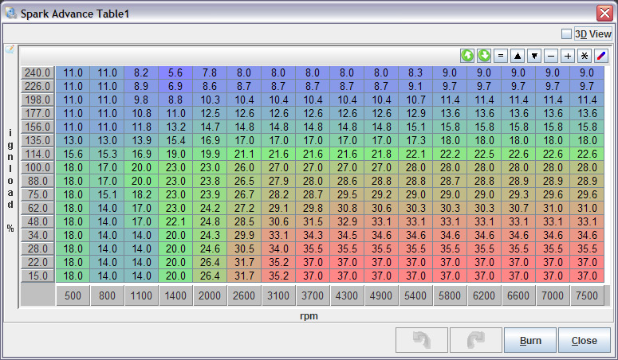Click the red-blue color gradient icon

(x=601, y=56)
